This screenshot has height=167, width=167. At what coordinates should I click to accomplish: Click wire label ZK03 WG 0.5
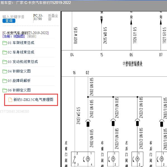(79, 116)
